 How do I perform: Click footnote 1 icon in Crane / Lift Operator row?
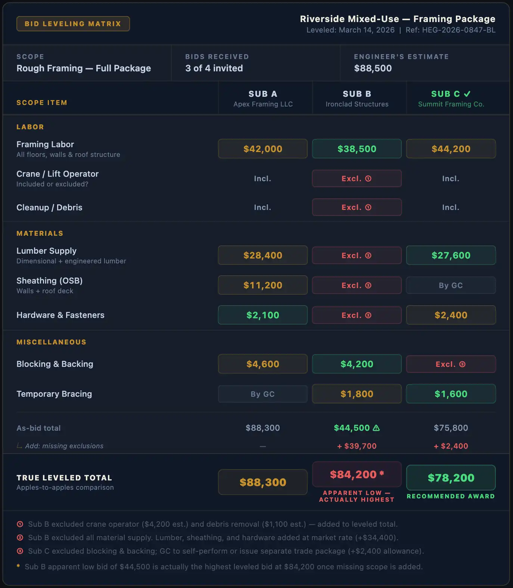368,179
